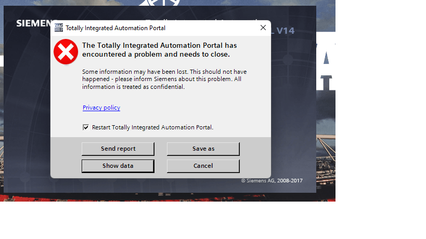The image size is (426, 239).
Task: Choose the Save as button
Action: pos(203,149)
